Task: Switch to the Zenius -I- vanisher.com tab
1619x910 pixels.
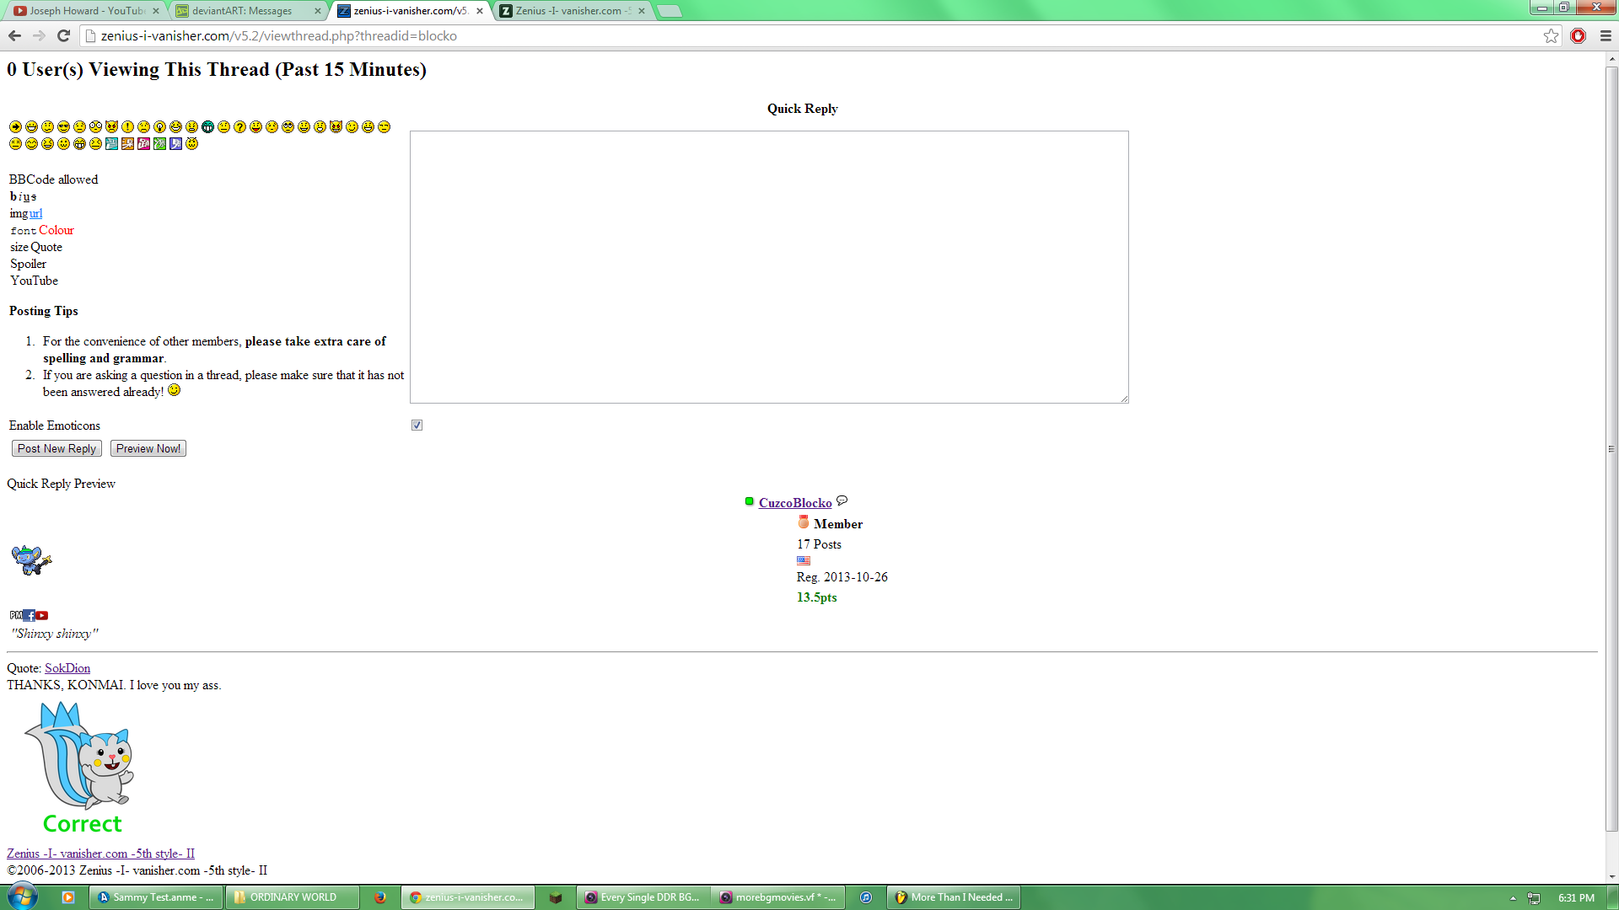Action: pyautogui.click(x=573, y=11)
